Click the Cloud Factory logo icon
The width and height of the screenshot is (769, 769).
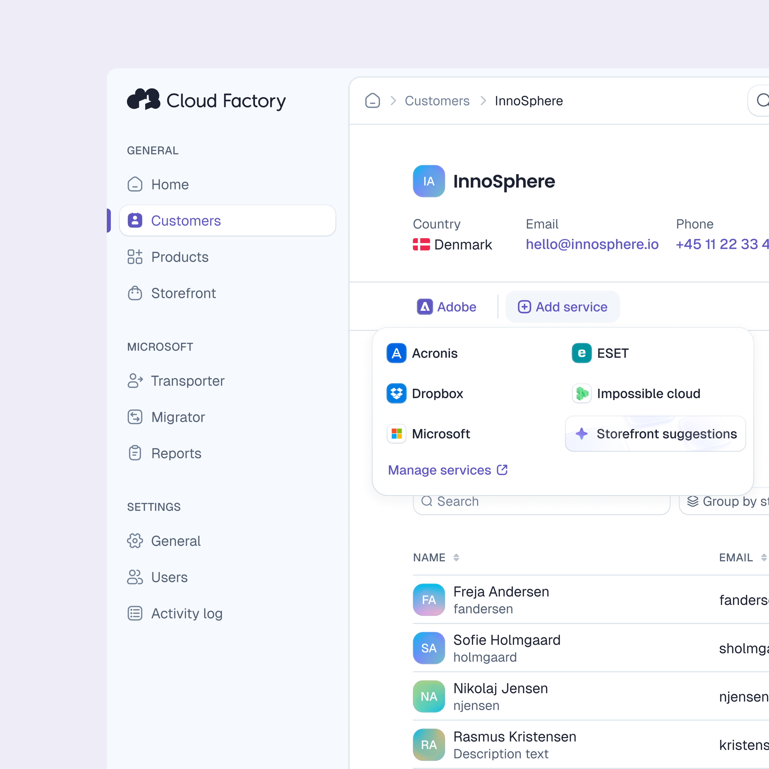[x=143, y=99]
